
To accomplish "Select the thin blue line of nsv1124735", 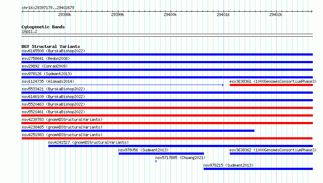I will point(122,85).
